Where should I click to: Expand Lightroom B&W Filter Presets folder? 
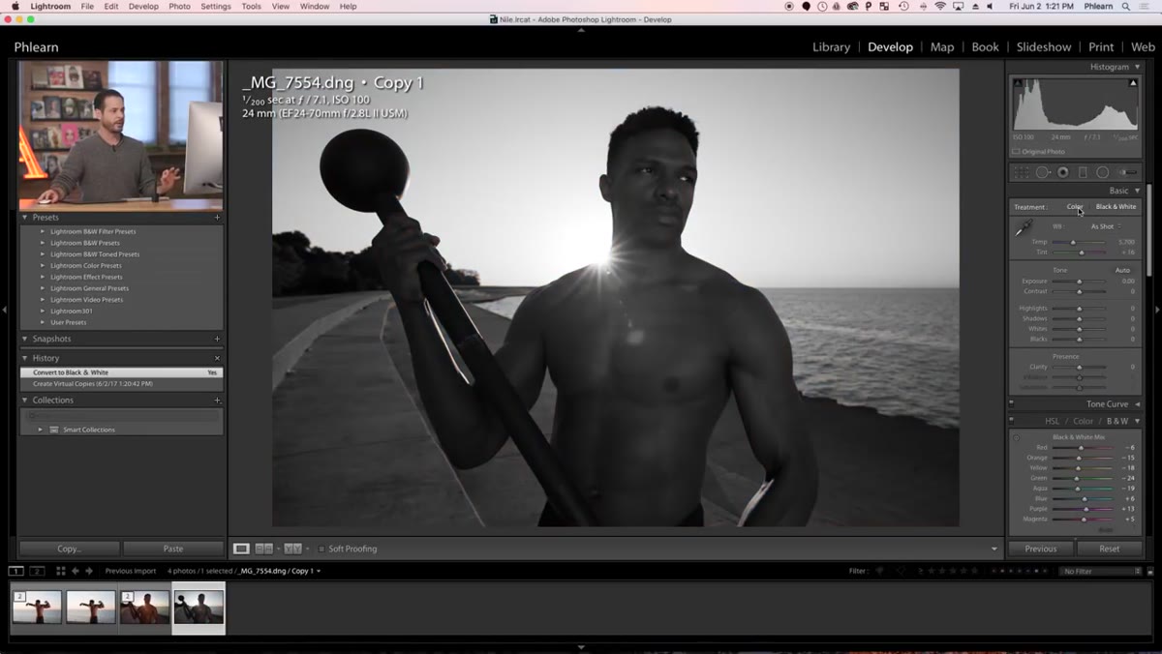43,231
